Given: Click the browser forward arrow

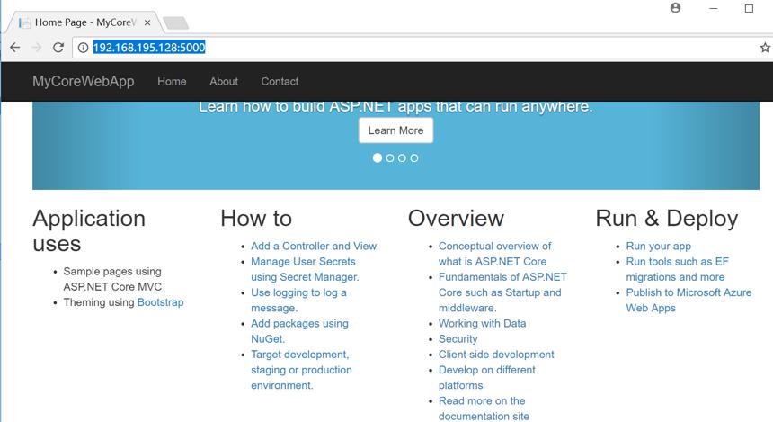Looking at the screenshot, I should coord(37,48).
